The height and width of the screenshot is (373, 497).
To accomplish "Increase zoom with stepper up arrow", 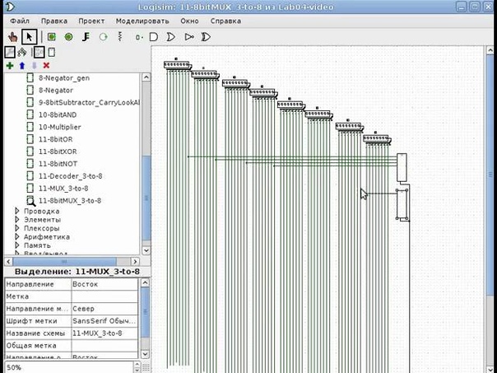I will (x=137, y=365).
